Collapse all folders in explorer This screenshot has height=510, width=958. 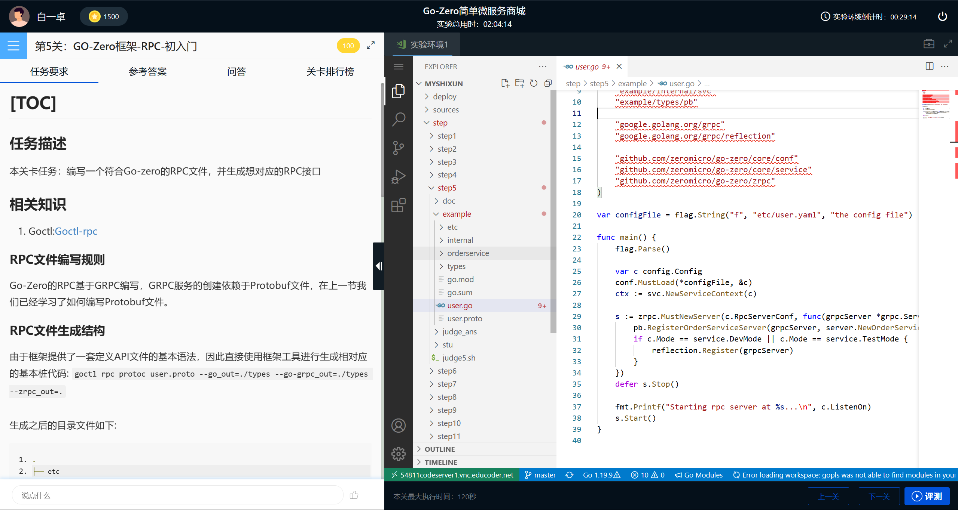tap(548, 83)
